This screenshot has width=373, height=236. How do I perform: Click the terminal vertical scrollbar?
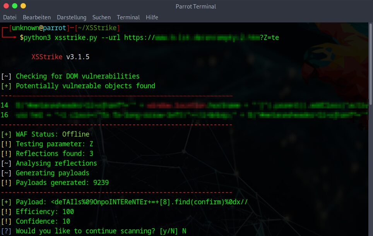click(370, 64)
